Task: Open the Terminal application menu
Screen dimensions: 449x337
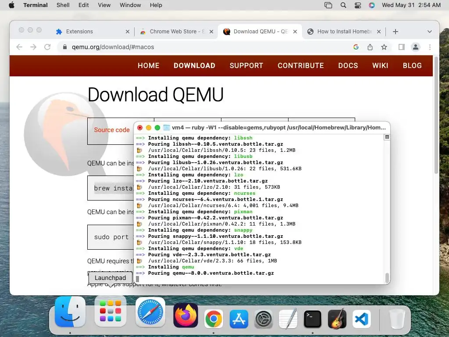Action: click(36, 5)
